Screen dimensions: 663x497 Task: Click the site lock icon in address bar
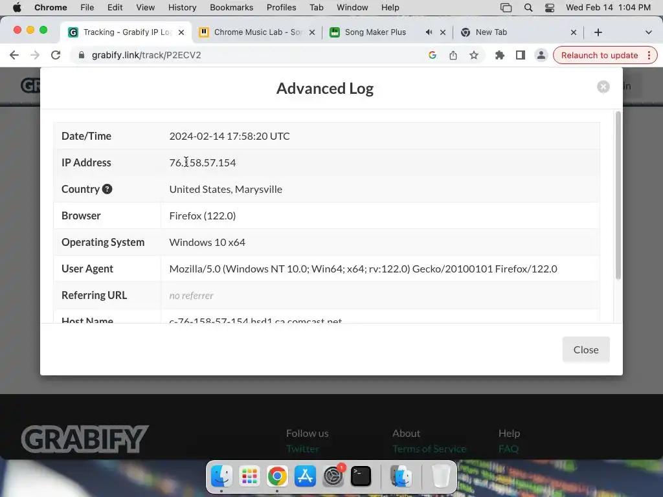tap(82, 55)
